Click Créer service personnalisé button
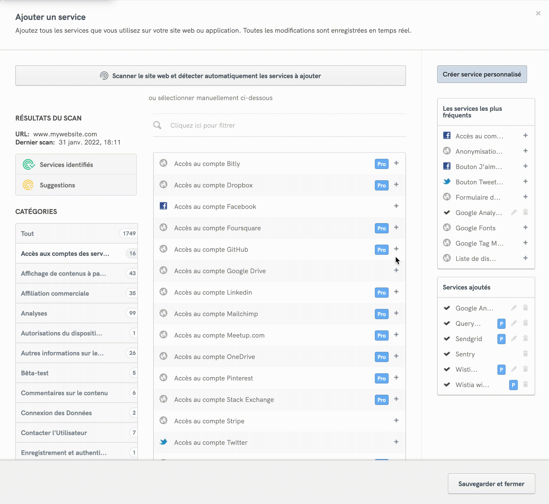 click(x=482, y=74)
